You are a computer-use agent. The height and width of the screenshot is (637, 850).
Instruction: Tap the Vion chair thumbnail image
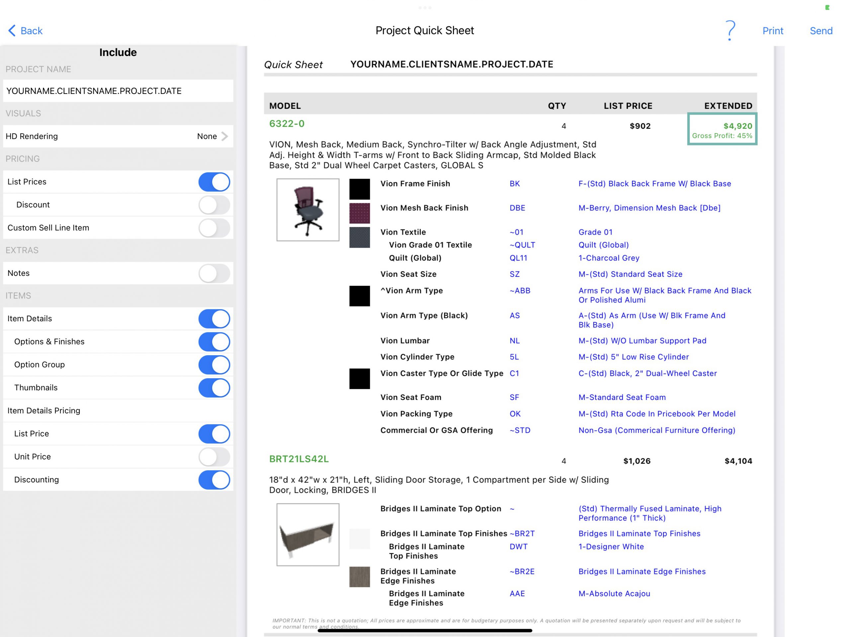click(x=308, y=210)
